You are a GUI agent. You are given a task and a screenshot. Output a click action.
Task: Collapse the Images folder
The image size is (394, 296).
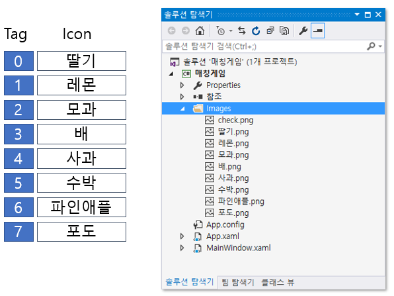(x=182, y=109)
